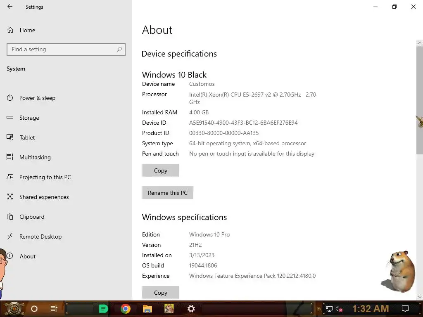Screen dimensions: 423x317
Task: Click the Windows 10 Black heading
Action: point(174,75)
